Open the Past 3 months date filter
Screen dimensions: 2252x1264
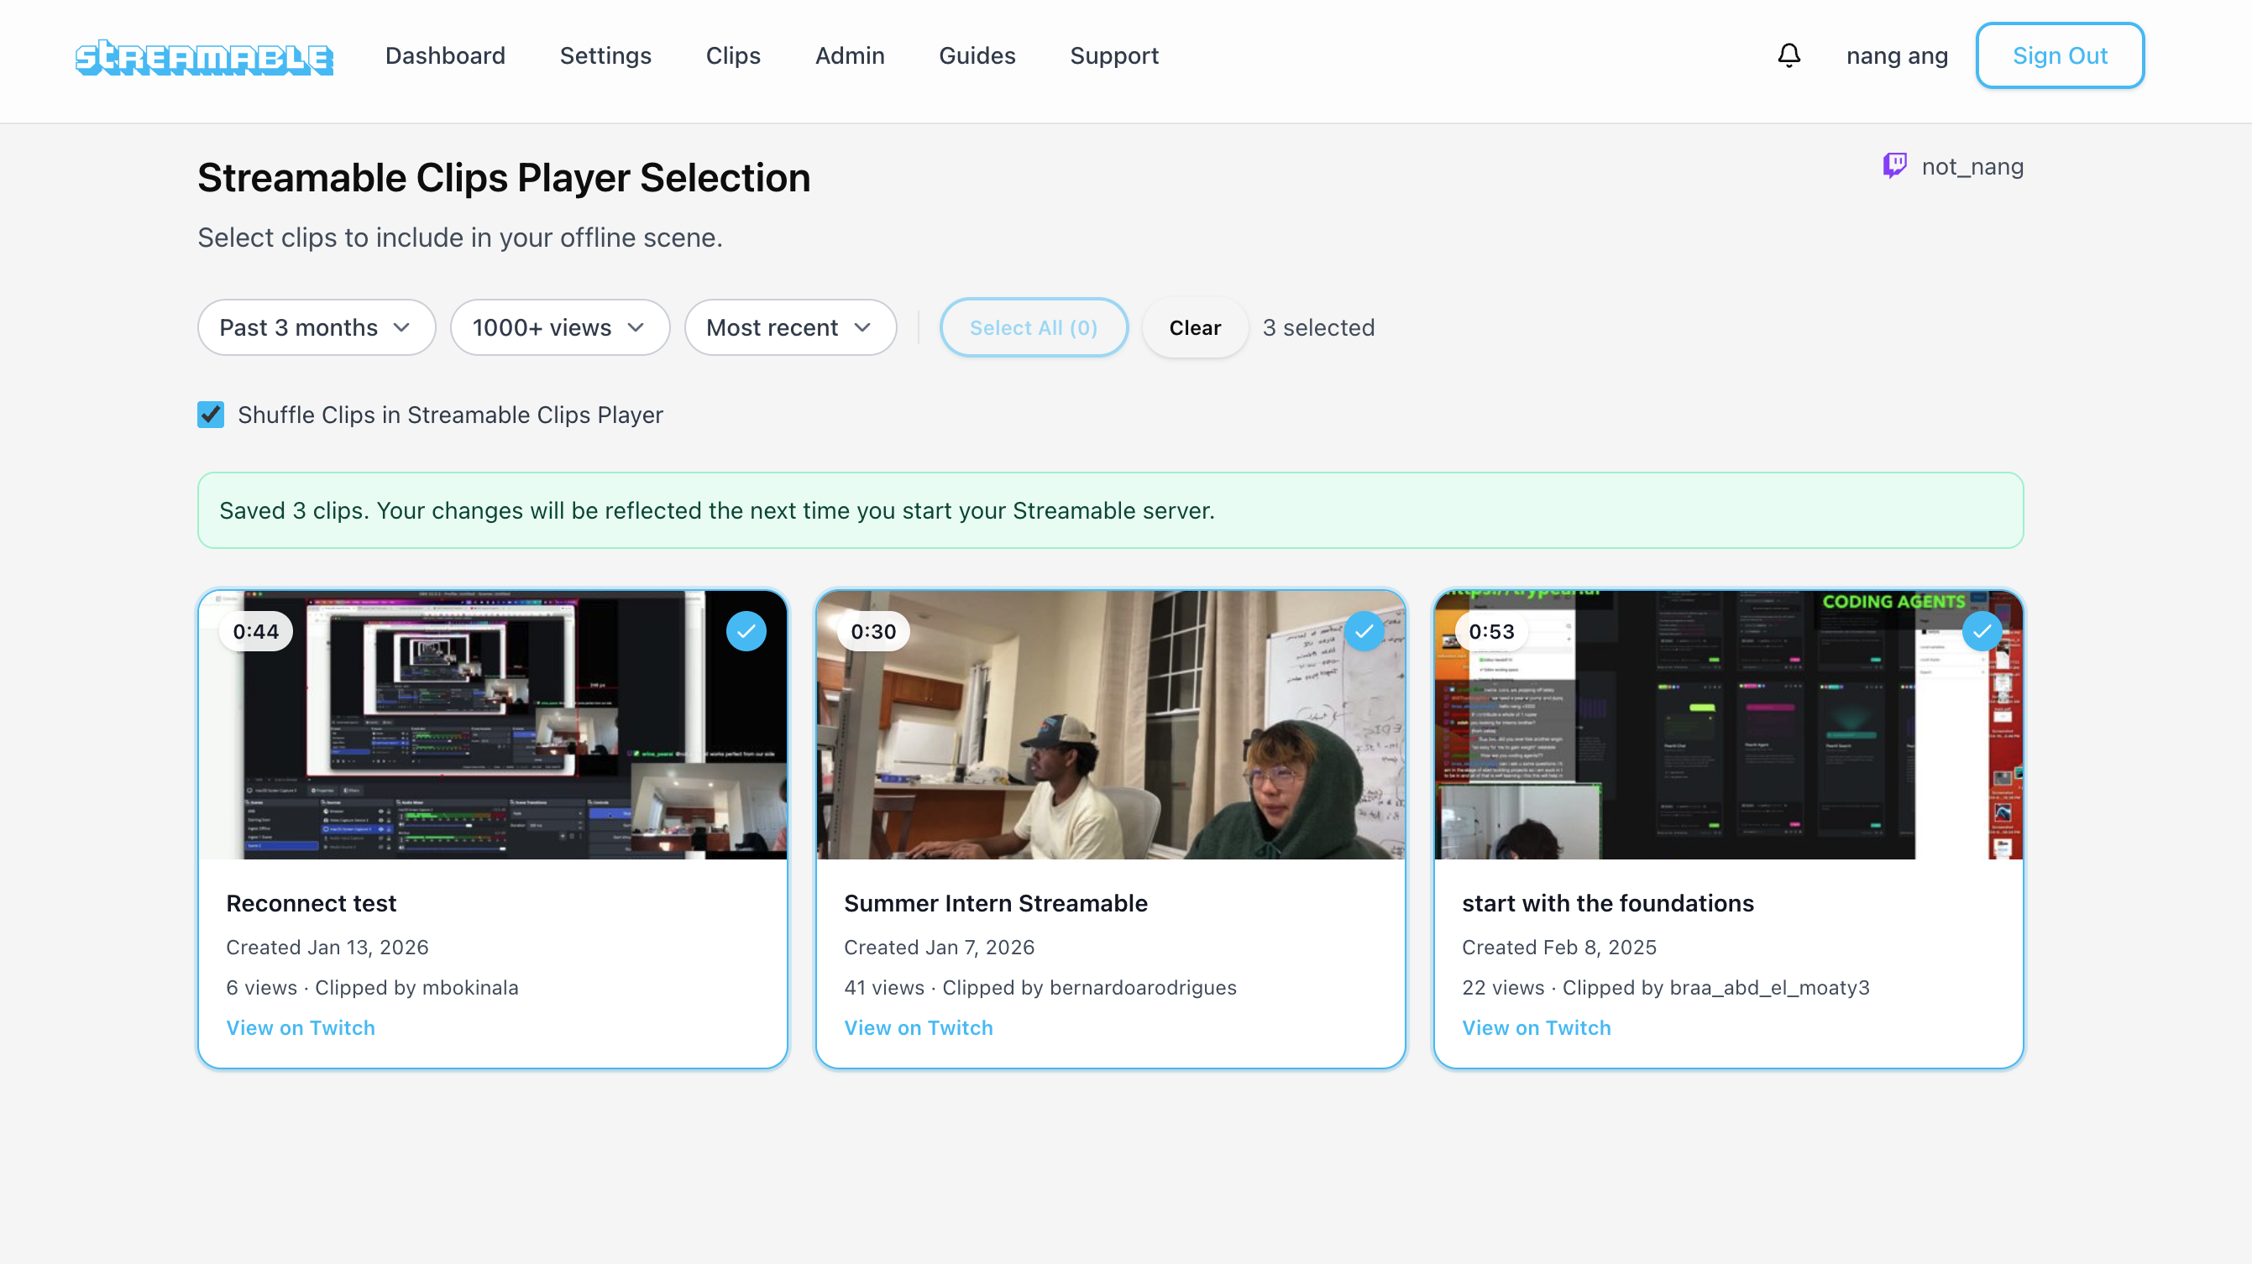[316, 327]
